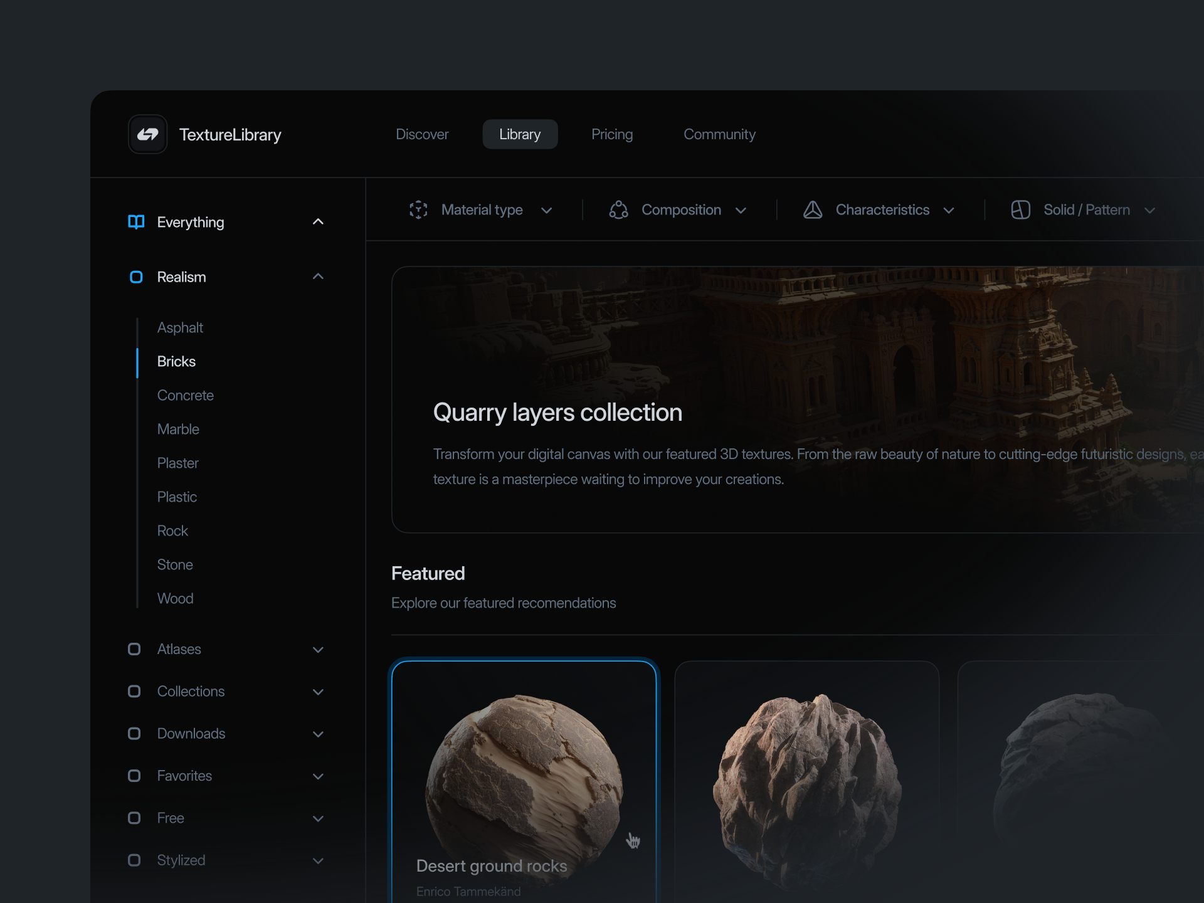Click the Solid / Pattern filter icon
The width and height of the screenshot is (1204, 903).
coord(1021,210)
